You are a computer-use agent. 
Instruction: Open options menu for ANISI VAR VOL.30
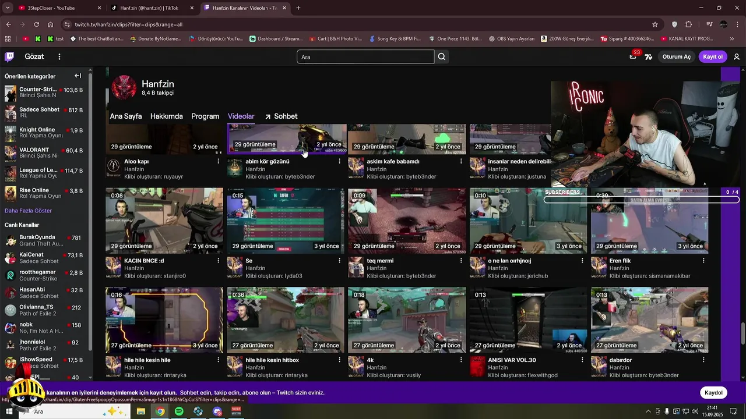tap(582, 360)
